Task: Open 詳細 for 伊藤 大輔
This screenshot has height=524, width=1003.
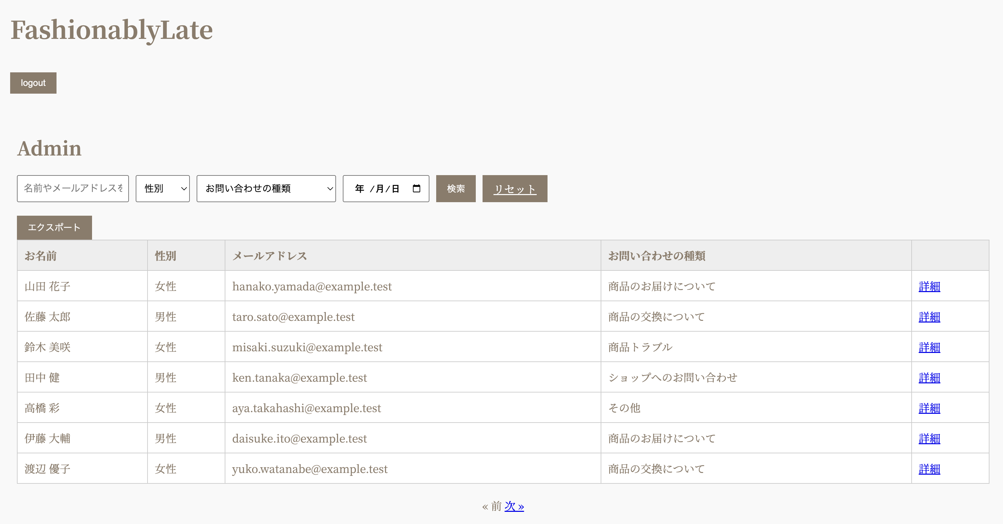Action: [929, 438]
